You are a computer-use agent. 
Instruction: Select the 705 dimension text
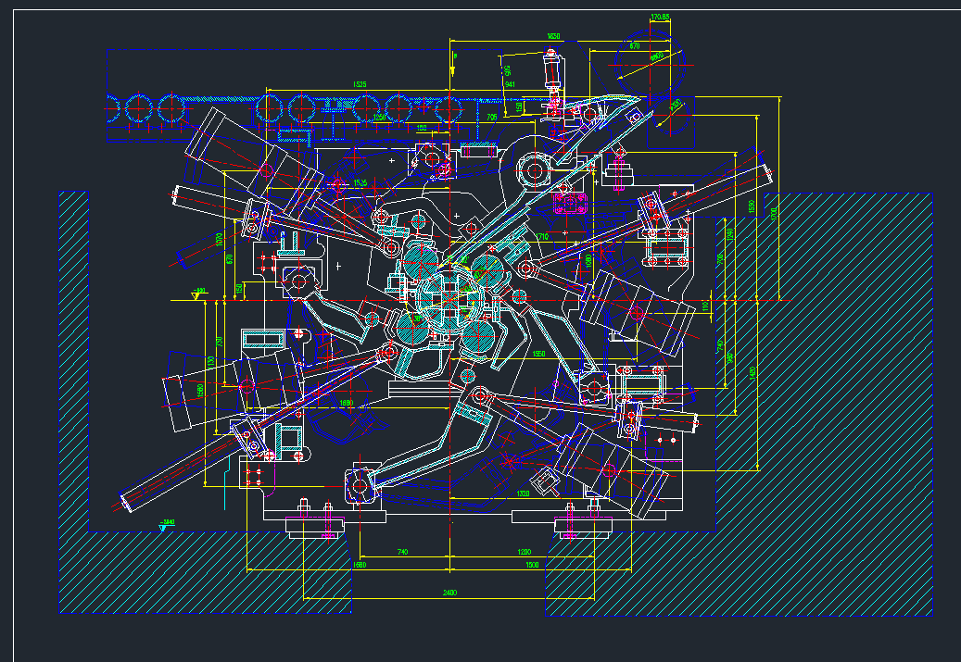click(x=491, y=117)
